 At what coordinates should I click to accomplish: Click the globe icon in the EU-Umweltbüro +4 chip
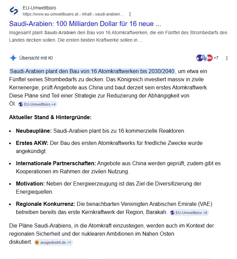pyautogui.click(x=21, y=104)
